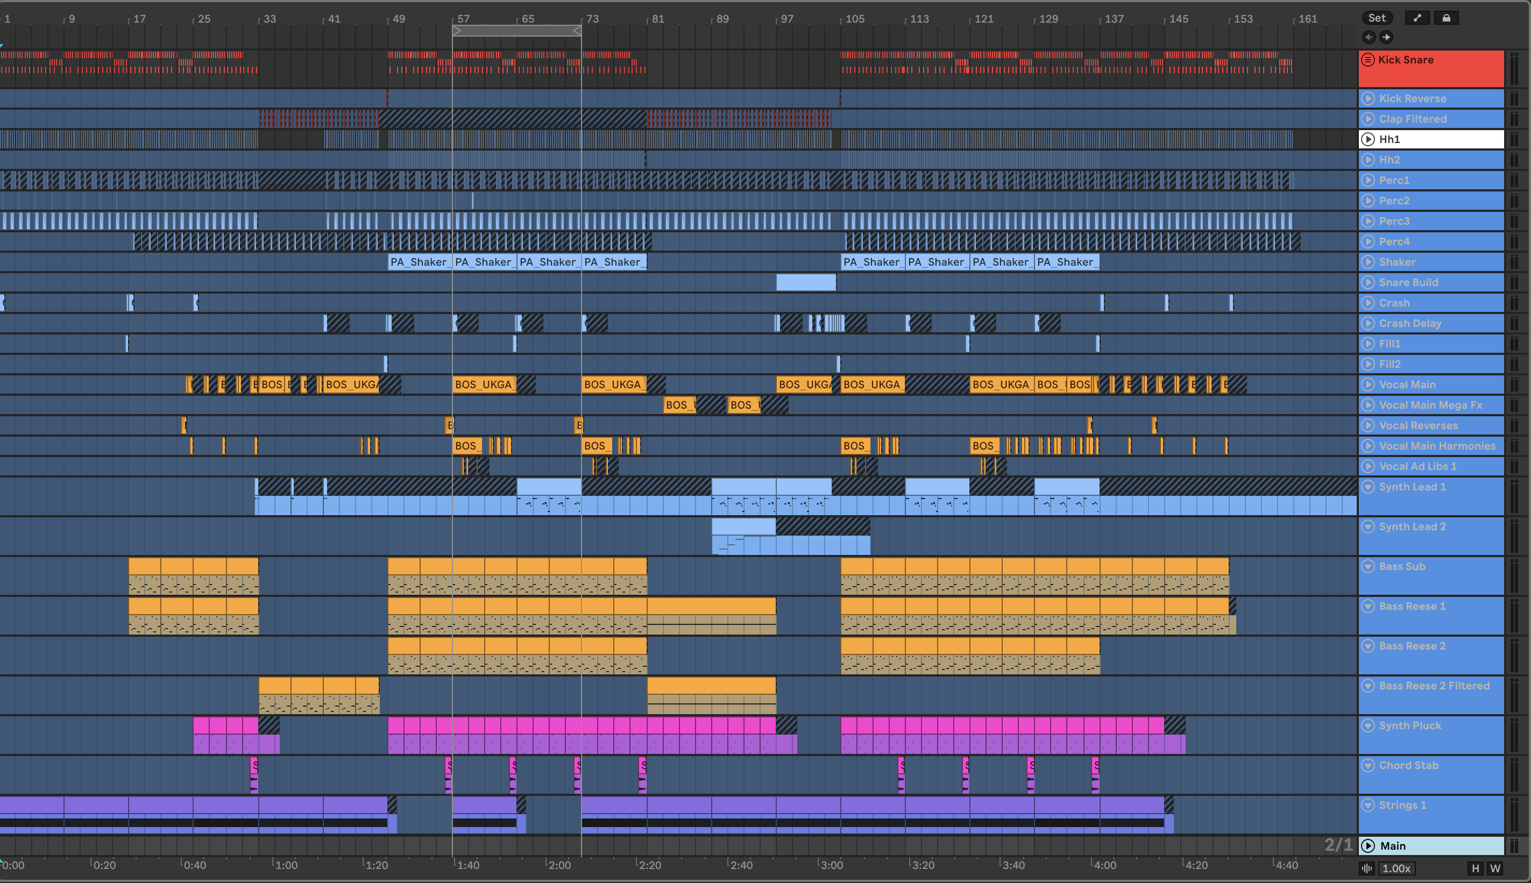Viewport: 1531px width, 883px height.
Task: Click bar 105 on the beat ruler
Action: coord(855,19)
